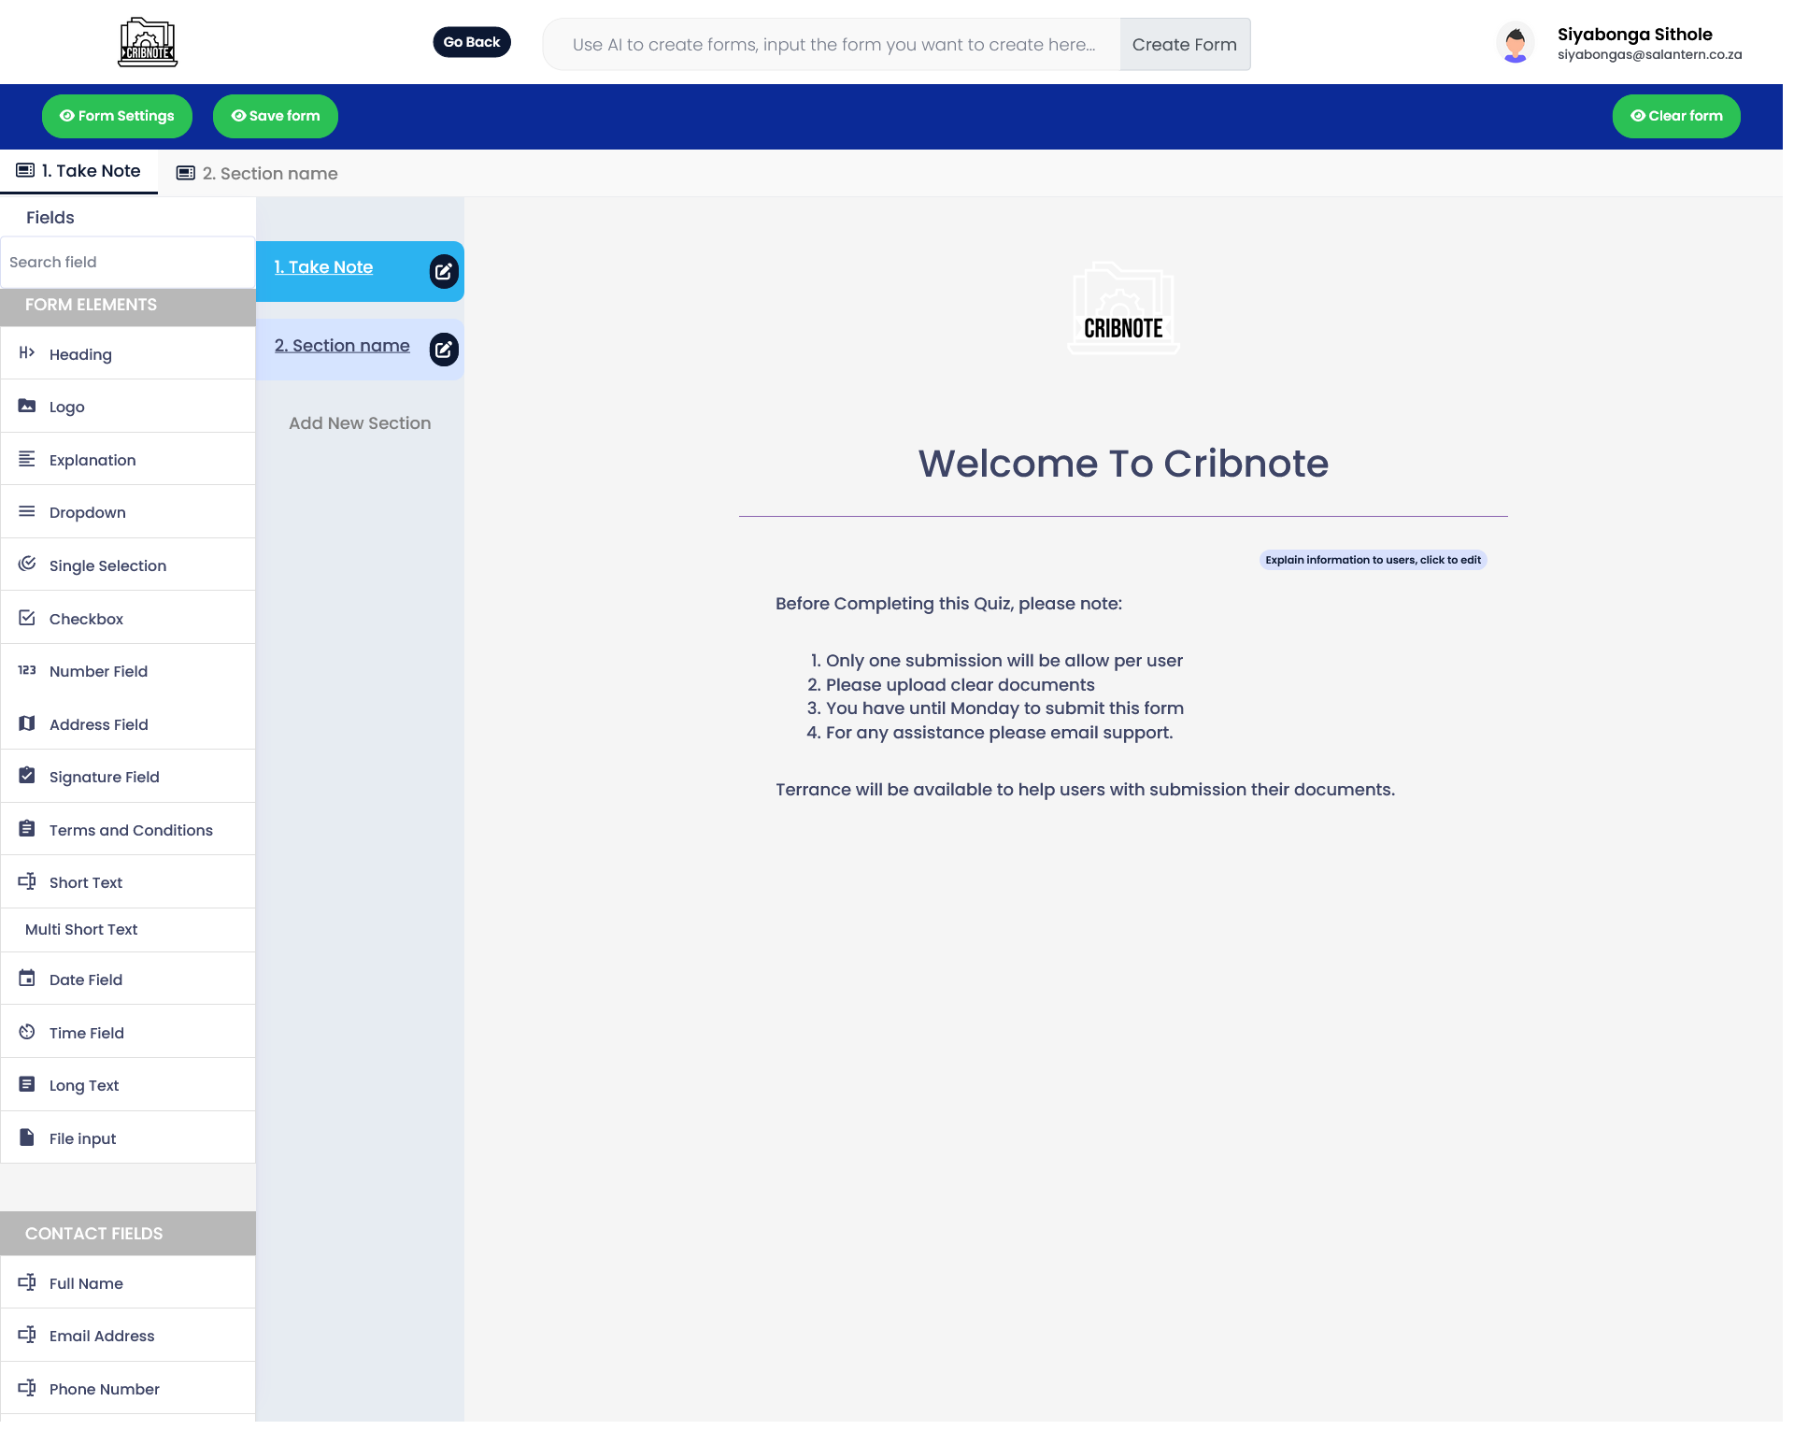Image resolution: width=1794 pixels, height=1430 pixels.
Task: Choose the Dropdown form element
Action: [x=86, y=512]
